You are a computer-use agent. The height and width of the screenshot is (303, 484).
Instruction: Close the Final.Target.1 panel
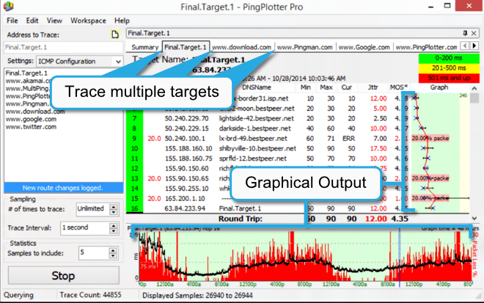click(474, 33)
